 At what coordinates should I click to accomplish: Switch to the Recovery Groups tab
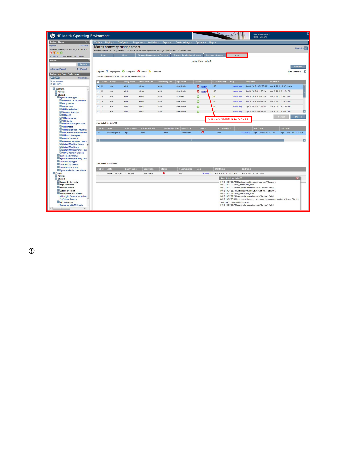click(x=215, y=55)
